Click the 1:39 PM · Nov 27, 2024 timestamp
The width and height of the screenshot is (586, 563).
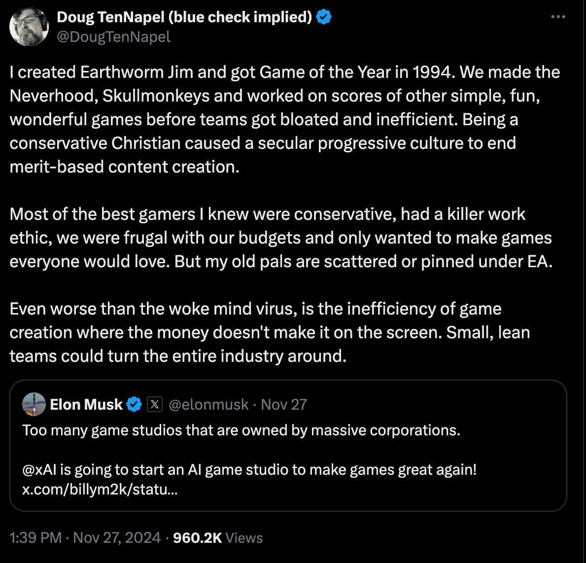(85, 538)
